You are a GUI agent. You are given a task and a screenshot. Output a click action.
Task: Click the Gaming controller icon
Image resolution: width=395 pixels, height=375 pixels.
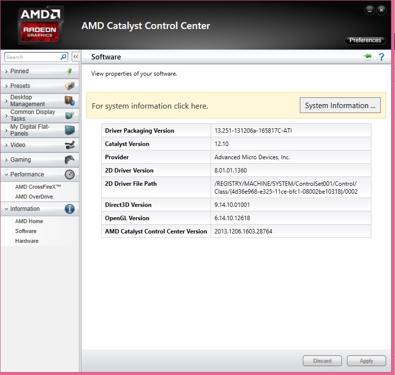pyautogui.click(x=70, y=160)
